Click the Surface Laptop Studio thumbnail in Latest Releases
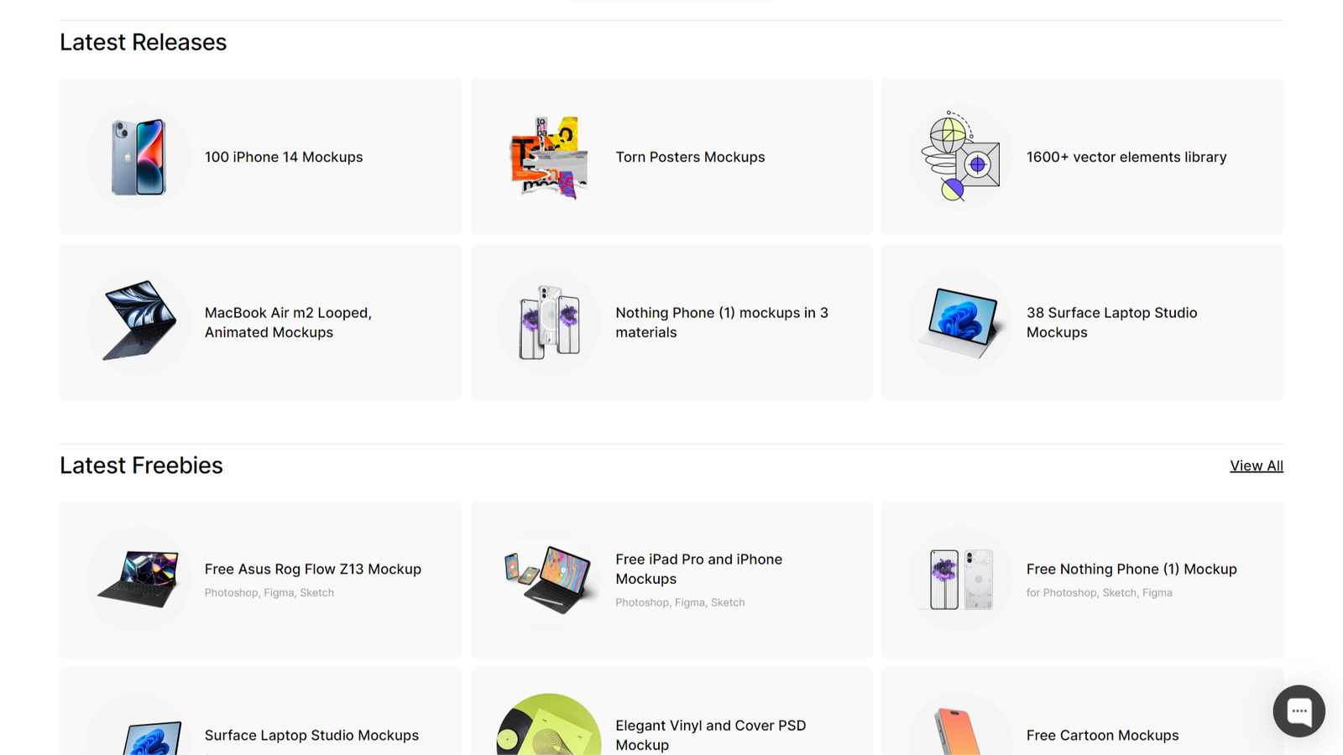 tap(960, 322)
